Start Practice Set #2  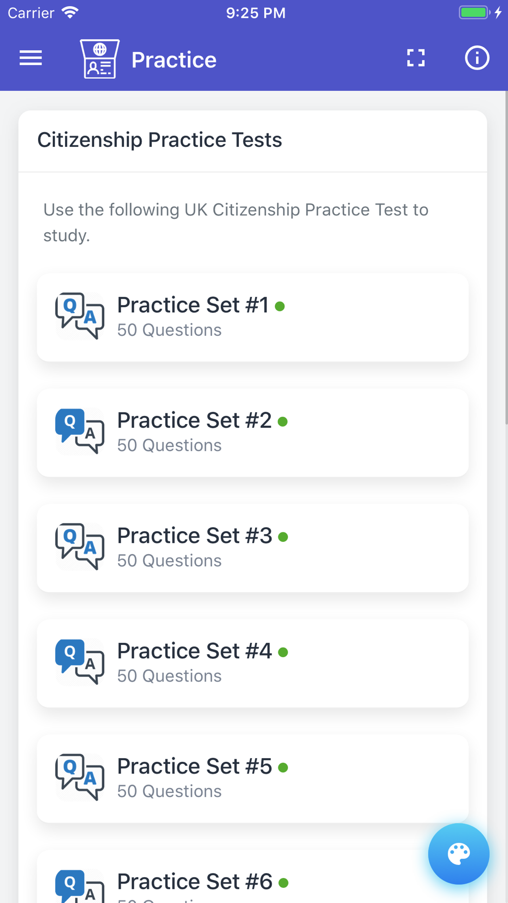(252, 433)
